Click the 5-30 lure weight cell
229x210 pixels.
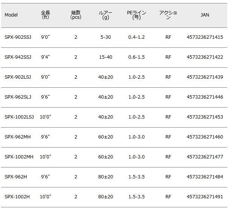point(105,37)
